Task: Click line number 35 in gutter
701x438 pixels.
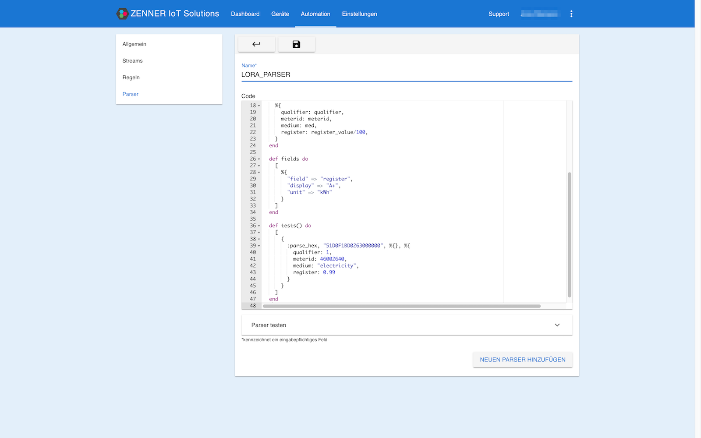Action: [x=253, y=219]
